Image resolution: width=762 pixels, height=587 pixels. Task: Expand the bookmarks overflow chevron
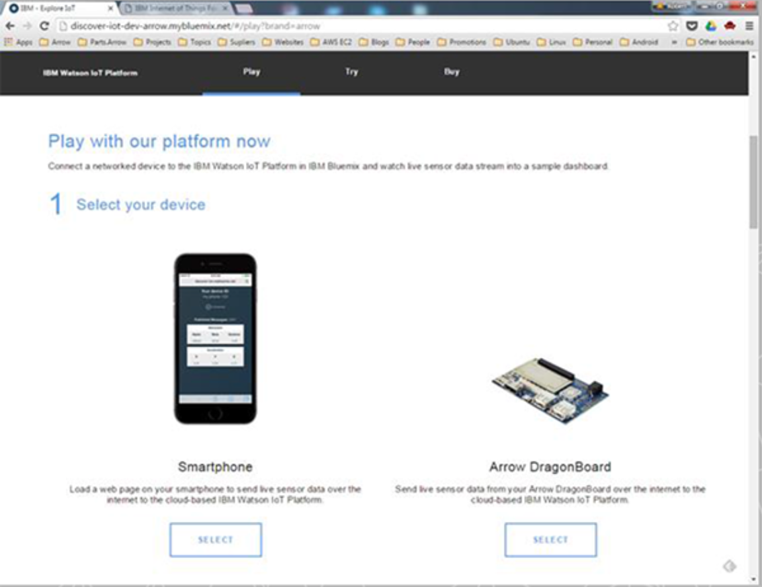coord(673,42)
